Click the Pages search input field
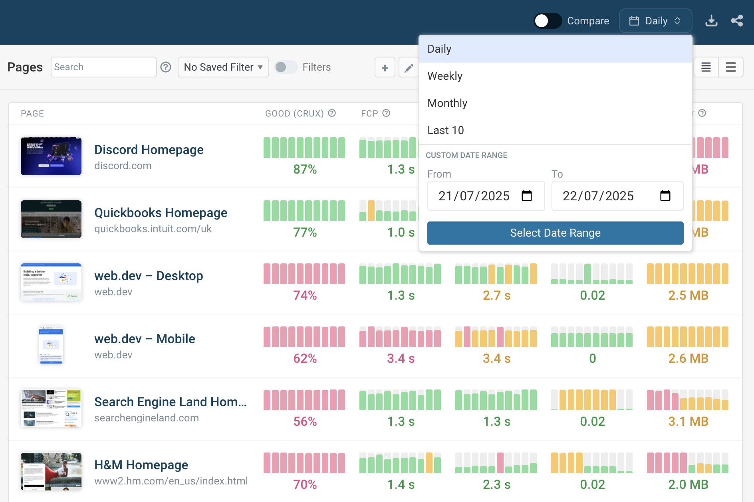 (103, 67)
